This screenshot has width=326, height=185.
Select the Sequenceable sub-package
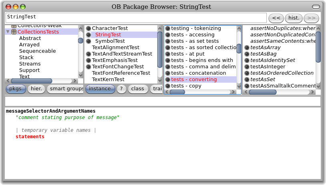pyautogui.click(x=37, y=51)
